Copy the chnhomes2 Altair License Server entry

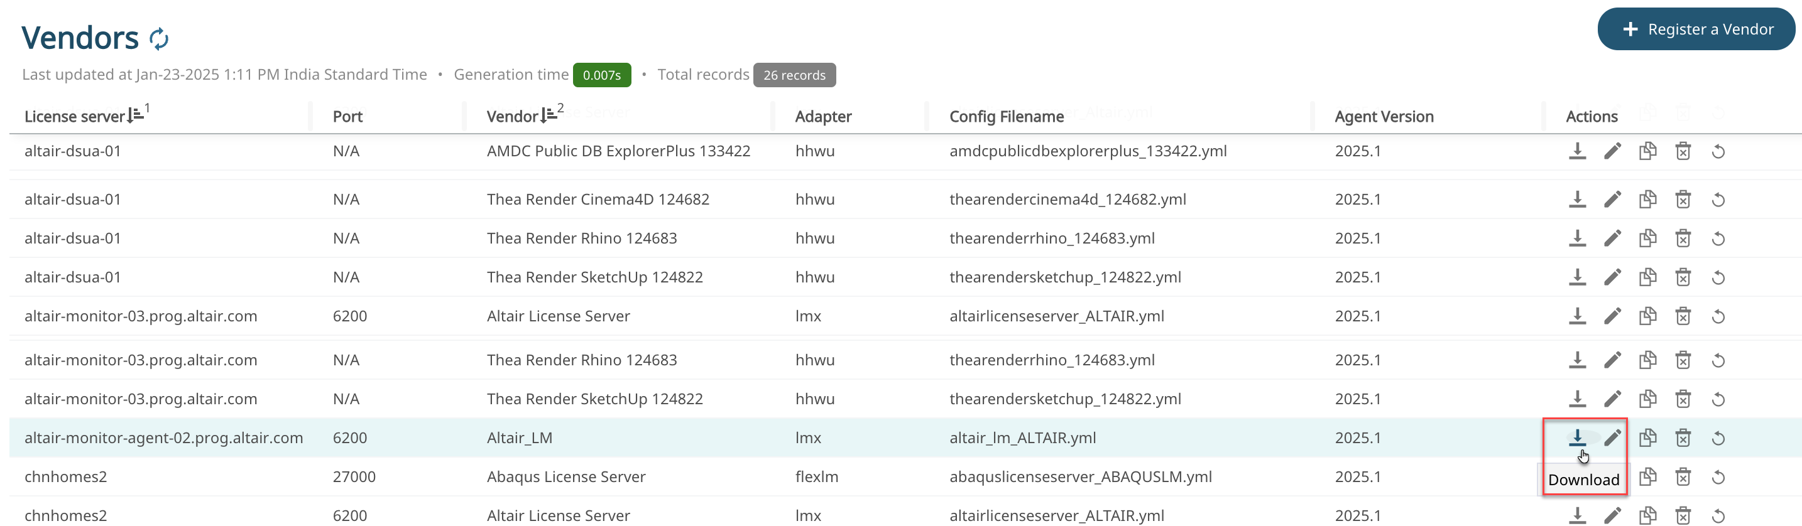(1647, 515)
